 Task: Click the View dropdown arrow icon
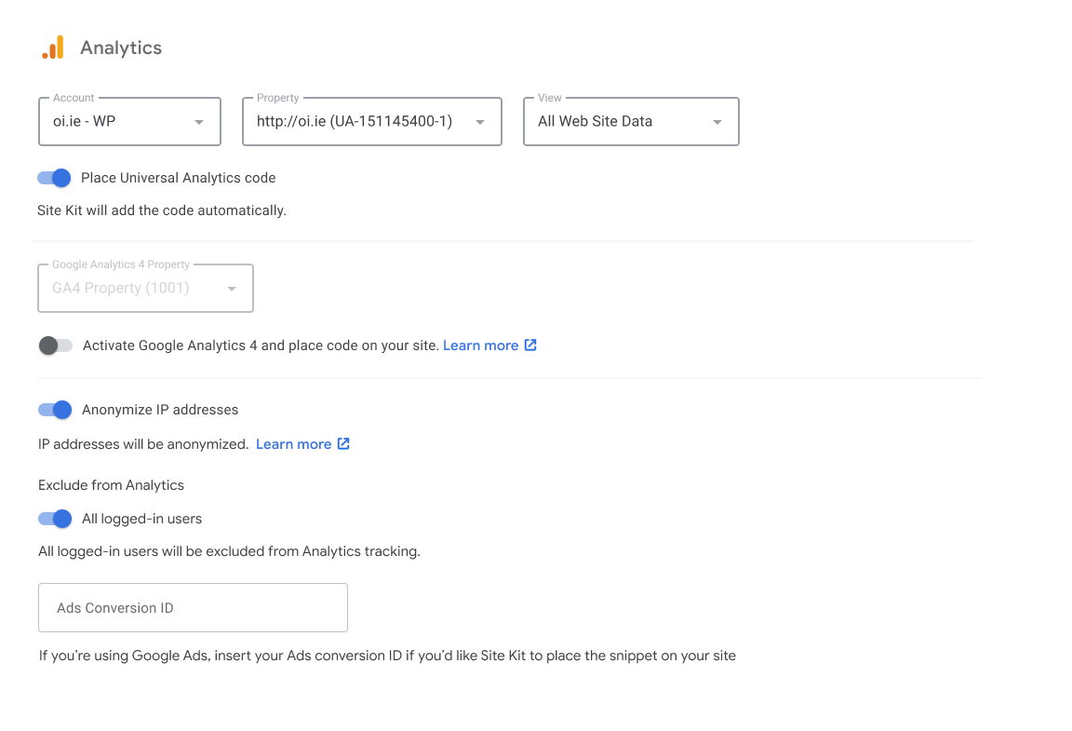717,122
